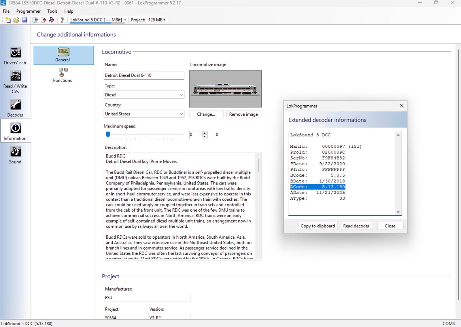Open a project file with folder icon

tap(16, 20)
